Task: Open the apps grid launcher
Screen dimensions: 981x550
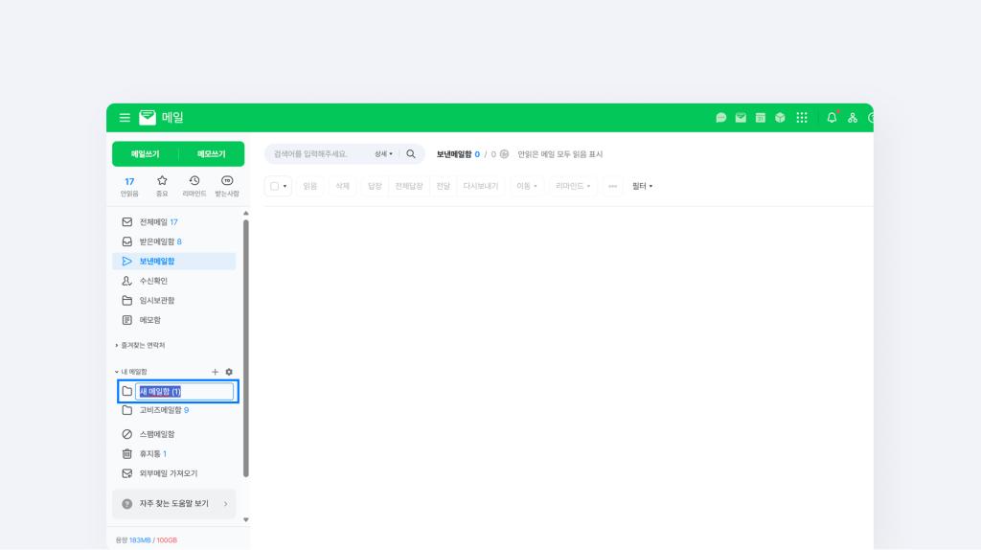Action: pyautogui.click(x=802, y=118)
